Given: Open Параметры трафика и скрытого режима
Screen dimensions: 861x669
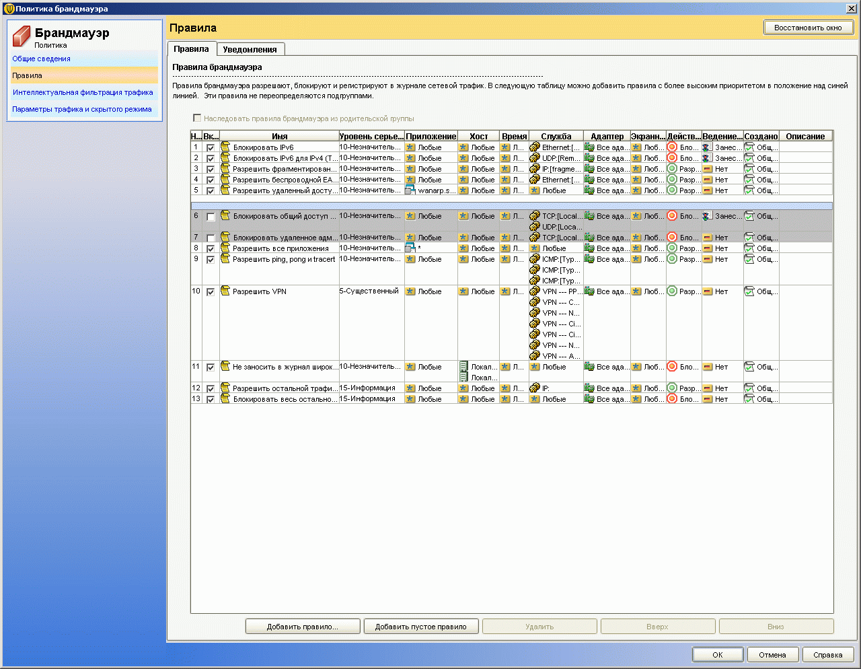Looking at the screenshot, I should click(x=82, y=109).
